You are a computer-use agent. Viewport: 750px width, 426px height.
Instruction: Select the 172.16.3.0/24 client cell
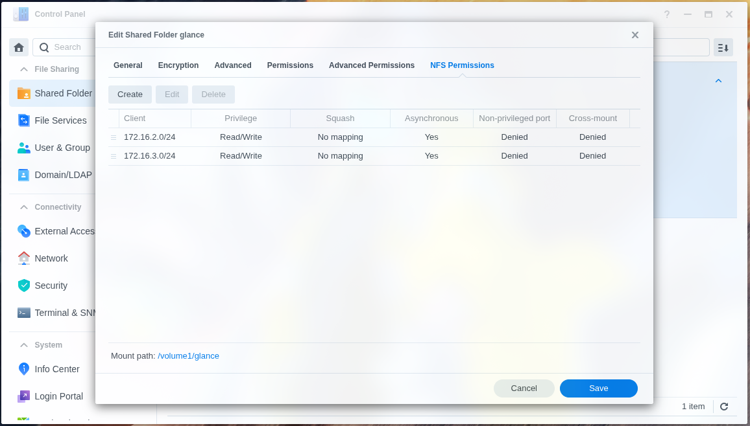click(x=150, y=156)
